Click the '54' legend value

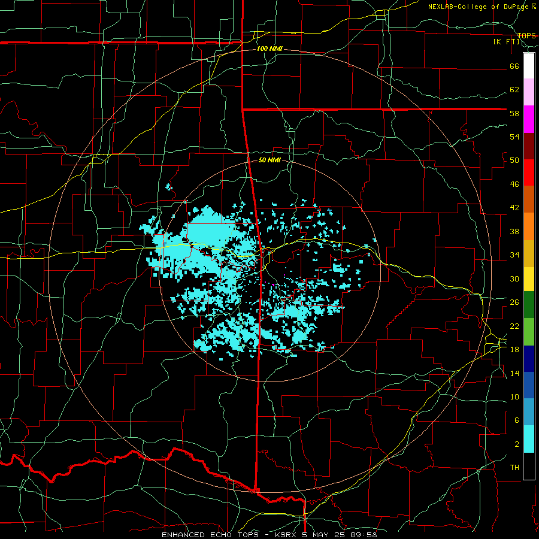click(514, 137)
